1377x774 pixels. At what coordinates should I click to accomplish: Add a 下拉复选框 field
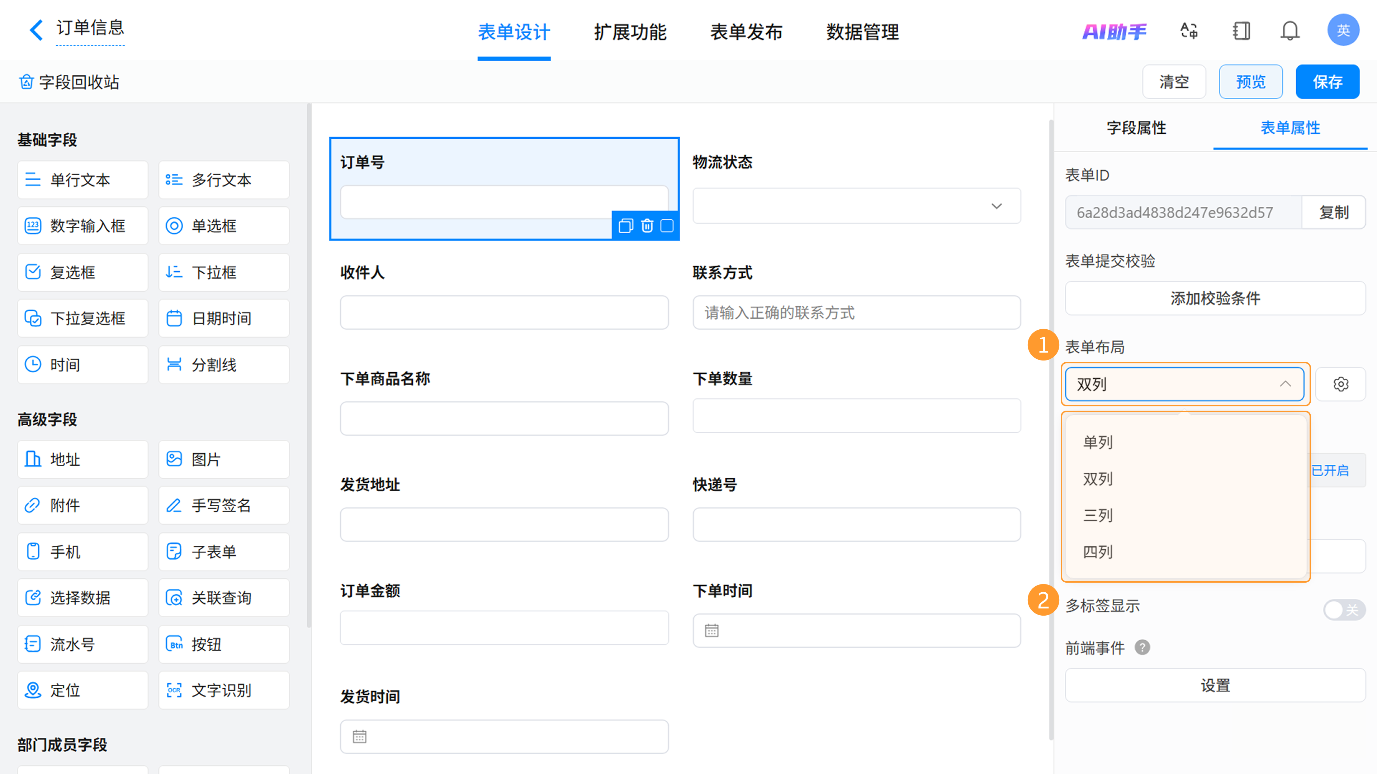[83, 318]
